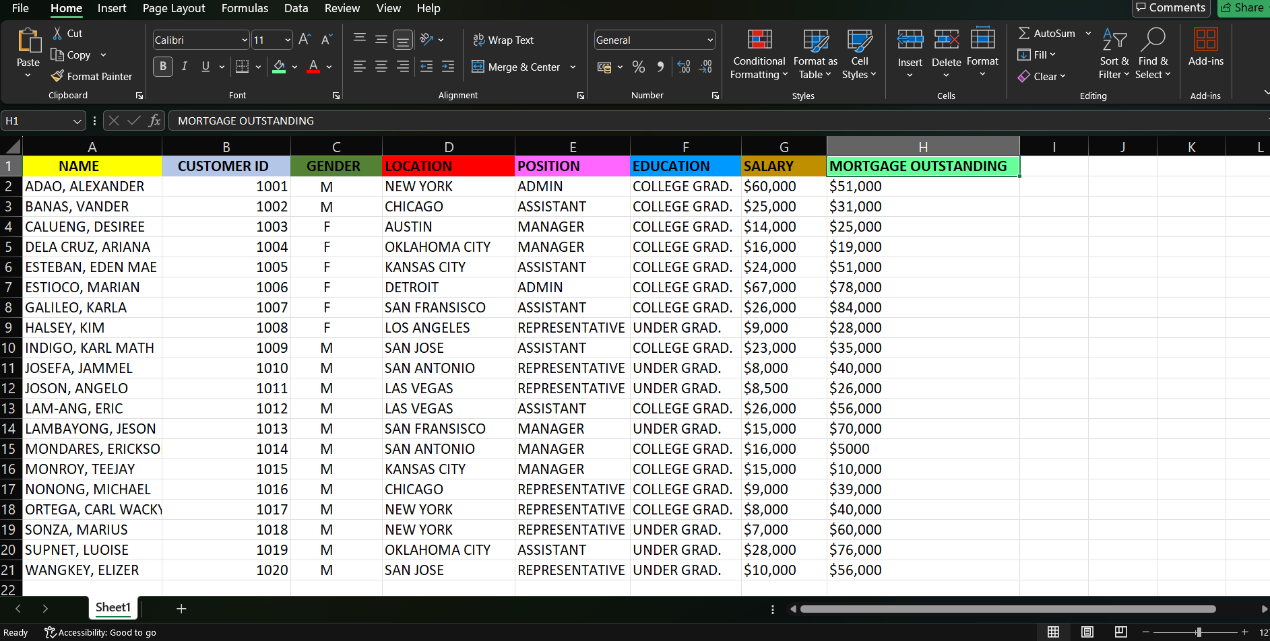This screenshot has width=1270, height=641.
Task: Toggle Wrap Text on the cell
Action: [503, 40]
